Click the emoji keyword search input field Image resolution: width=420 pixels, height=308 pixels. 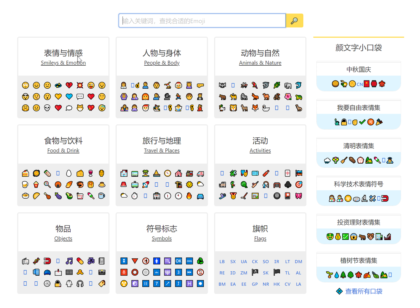[202, 20]
